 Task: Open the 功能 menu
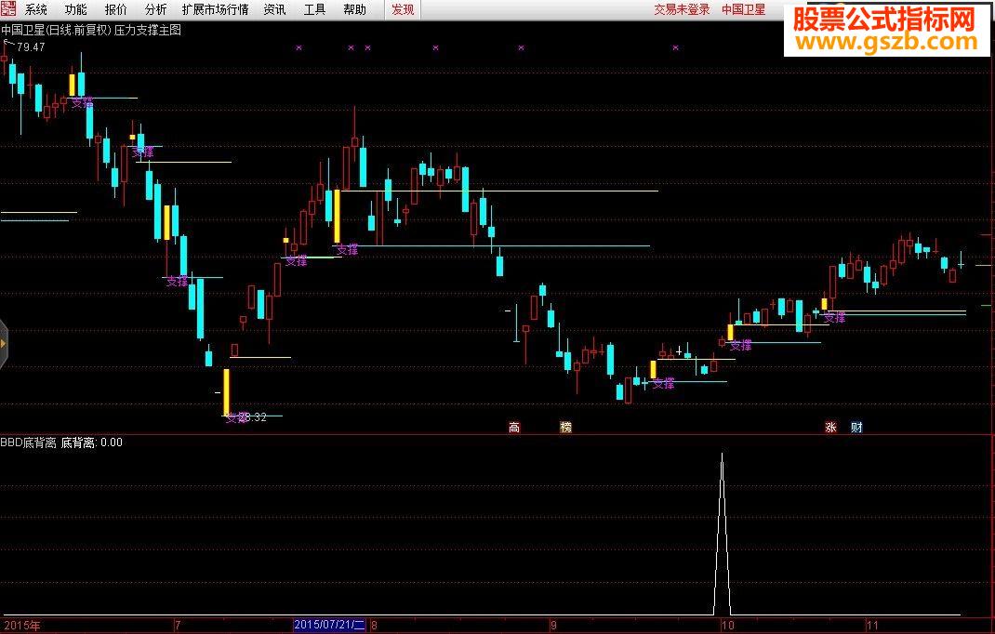pos(76,9)
